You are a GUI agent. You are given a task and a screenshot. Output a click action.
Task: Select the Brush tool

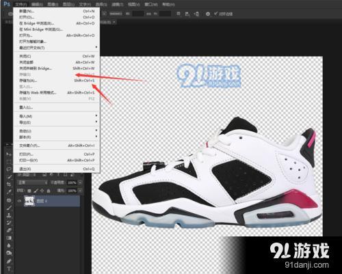[x=9, y=208]
